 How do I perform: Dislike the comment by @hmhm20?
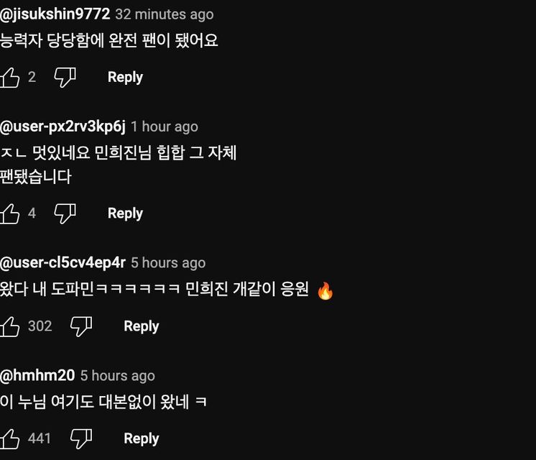coord(81,438)
